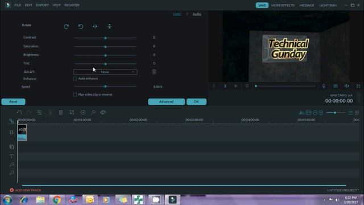This screenshot has width=364, height=205.
Task: Flip the clip vertically
Action: tap(109, 27)
